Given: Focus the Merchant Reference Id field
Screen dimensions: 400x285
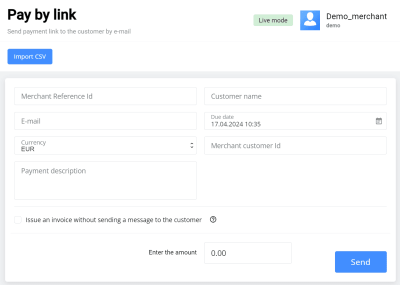Looking at the screenshot, I should [x=105, y=96].
